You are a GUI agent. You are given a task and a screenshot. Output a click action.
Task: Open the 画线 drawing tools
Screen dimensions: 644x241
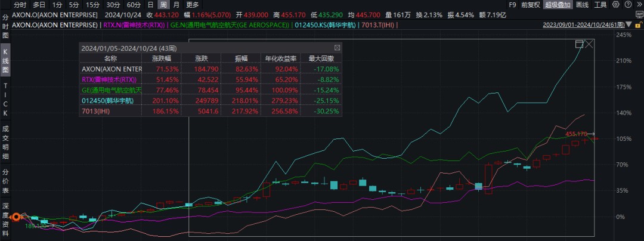click(x=582, y=5)
